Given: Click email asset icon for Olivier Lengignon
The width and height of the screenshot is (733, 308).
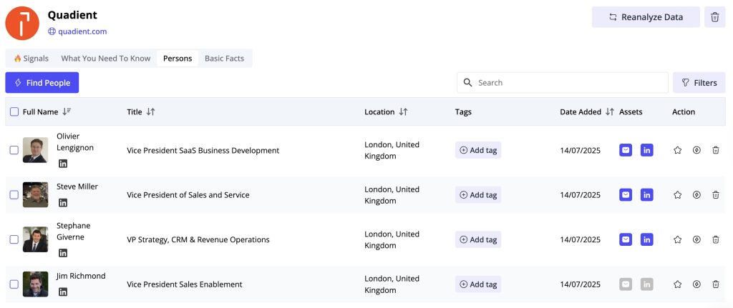Looking at the screenshot, I should 626,150.
